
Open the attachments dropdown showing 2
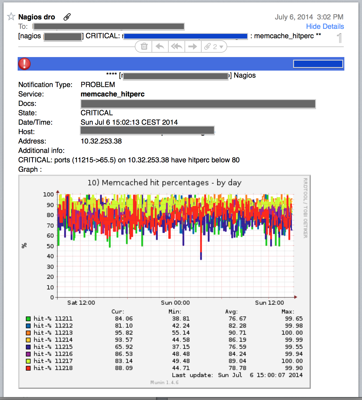[214, 46]
